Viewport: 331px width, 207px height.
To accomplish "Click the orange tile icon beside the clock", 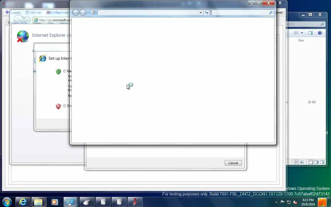I will [x=322, y=202].
